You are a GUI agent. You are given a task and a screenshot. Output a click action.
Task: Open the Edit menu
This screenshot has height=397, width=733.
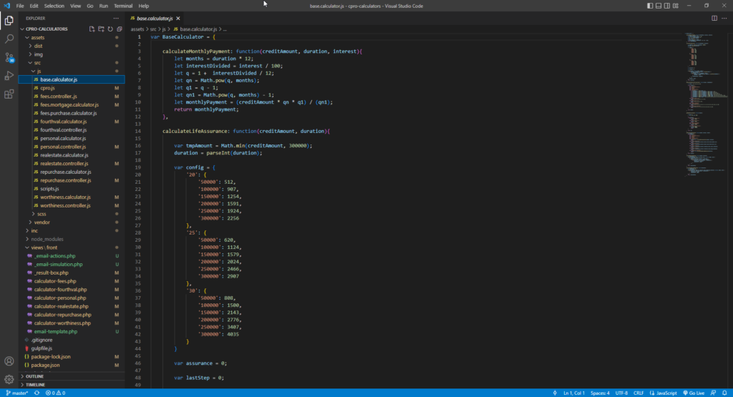(x=34, y=6)
